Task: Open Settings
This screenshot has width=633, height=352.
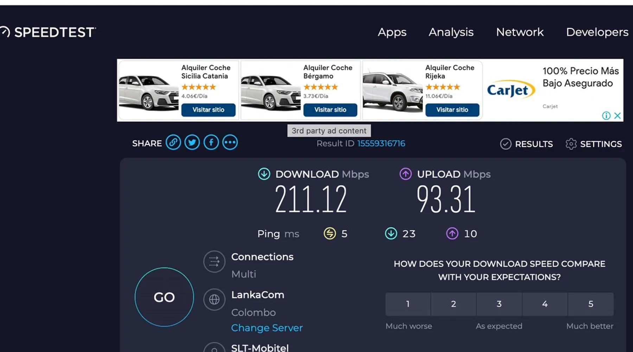Action: coord(594,144)
